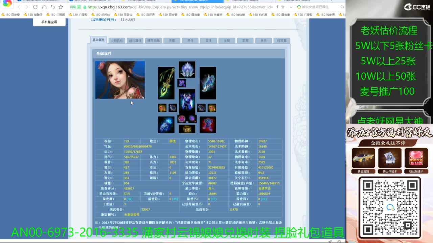The image size is (433, 243).
Task: Click the 等级 value 129
Action: tap(127, 141)
